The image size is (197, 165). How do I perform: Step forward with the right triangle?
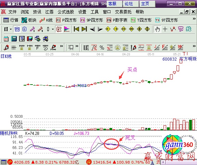(100, 29)
